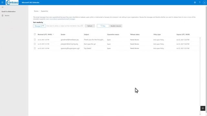This screenshot has height=116, width=207.
Task: Collapse navigation with the hamburger icon
Action: 3,7
